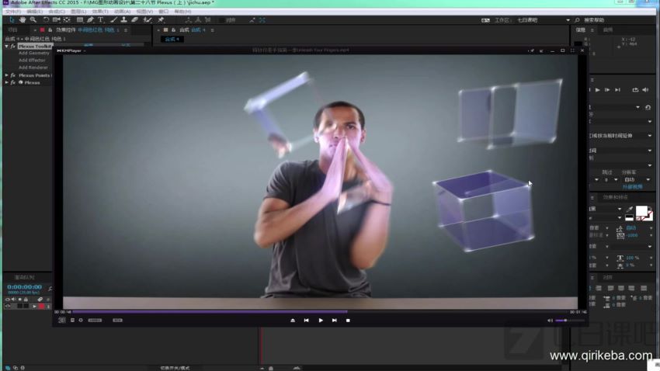660x371 pixels.
Task: Select the Clone Stamp tool
Action: point(123,19)
